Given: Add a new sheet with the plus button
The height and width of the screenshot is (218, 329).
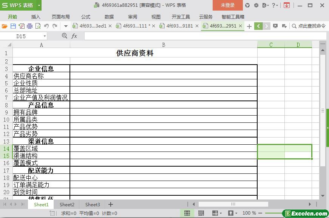Looking at the screenshot, I should coord(111,204).
